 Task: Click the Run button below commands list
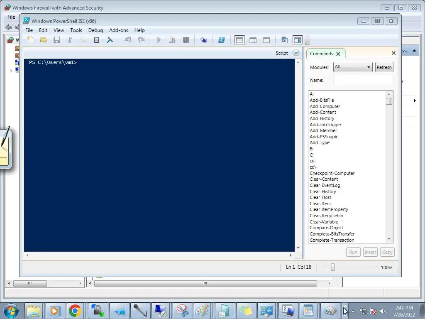[x=353, y=252]
